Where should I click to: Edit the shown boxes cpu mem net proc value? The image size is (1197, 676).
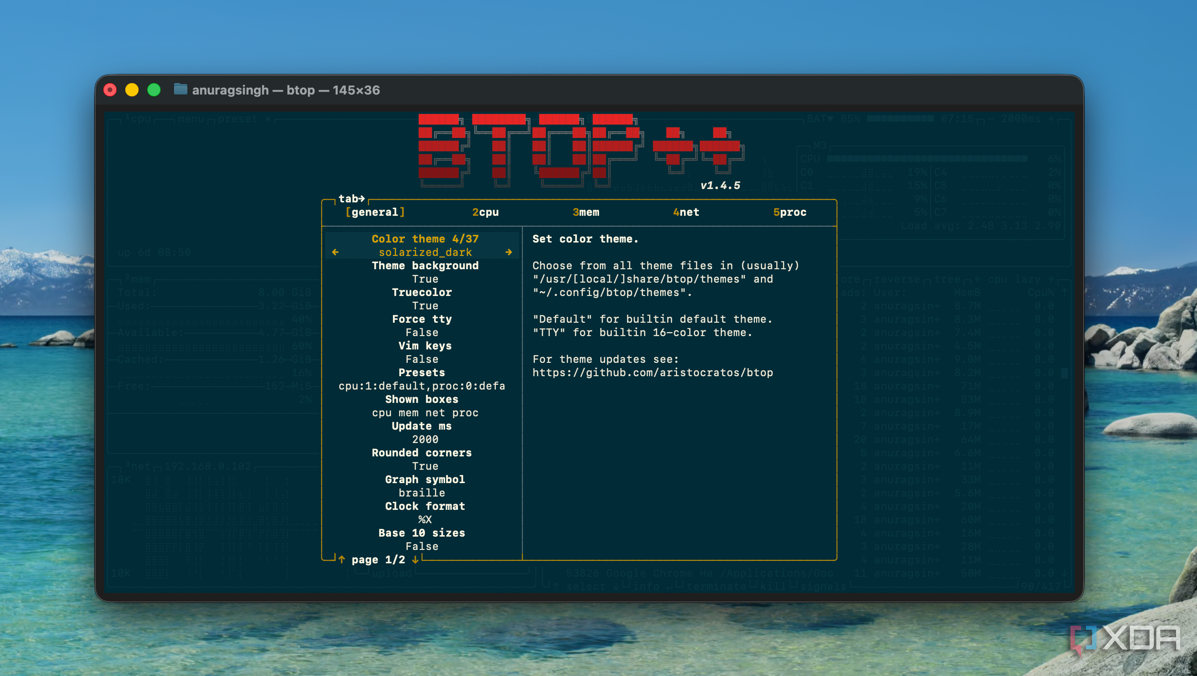click(425, 412)
